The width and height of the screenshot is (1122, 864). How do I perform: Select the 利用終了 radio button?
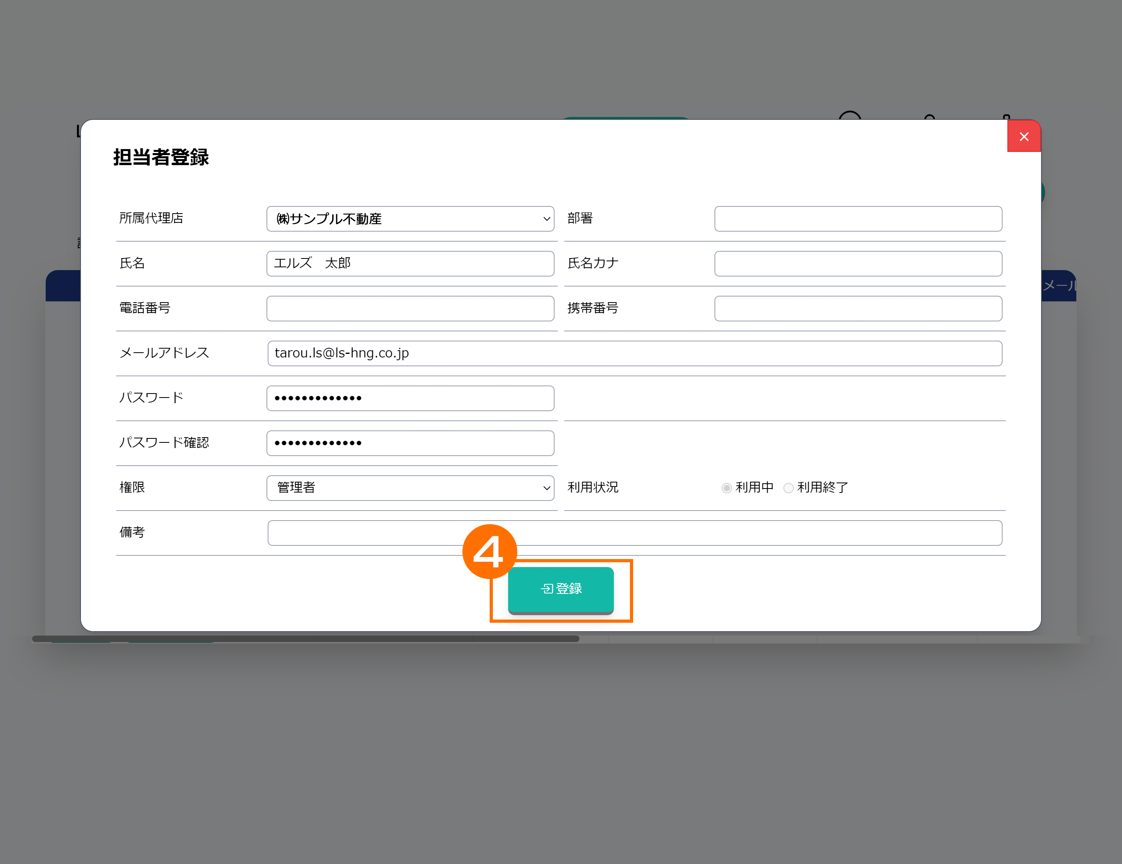(x=788, y=488)
